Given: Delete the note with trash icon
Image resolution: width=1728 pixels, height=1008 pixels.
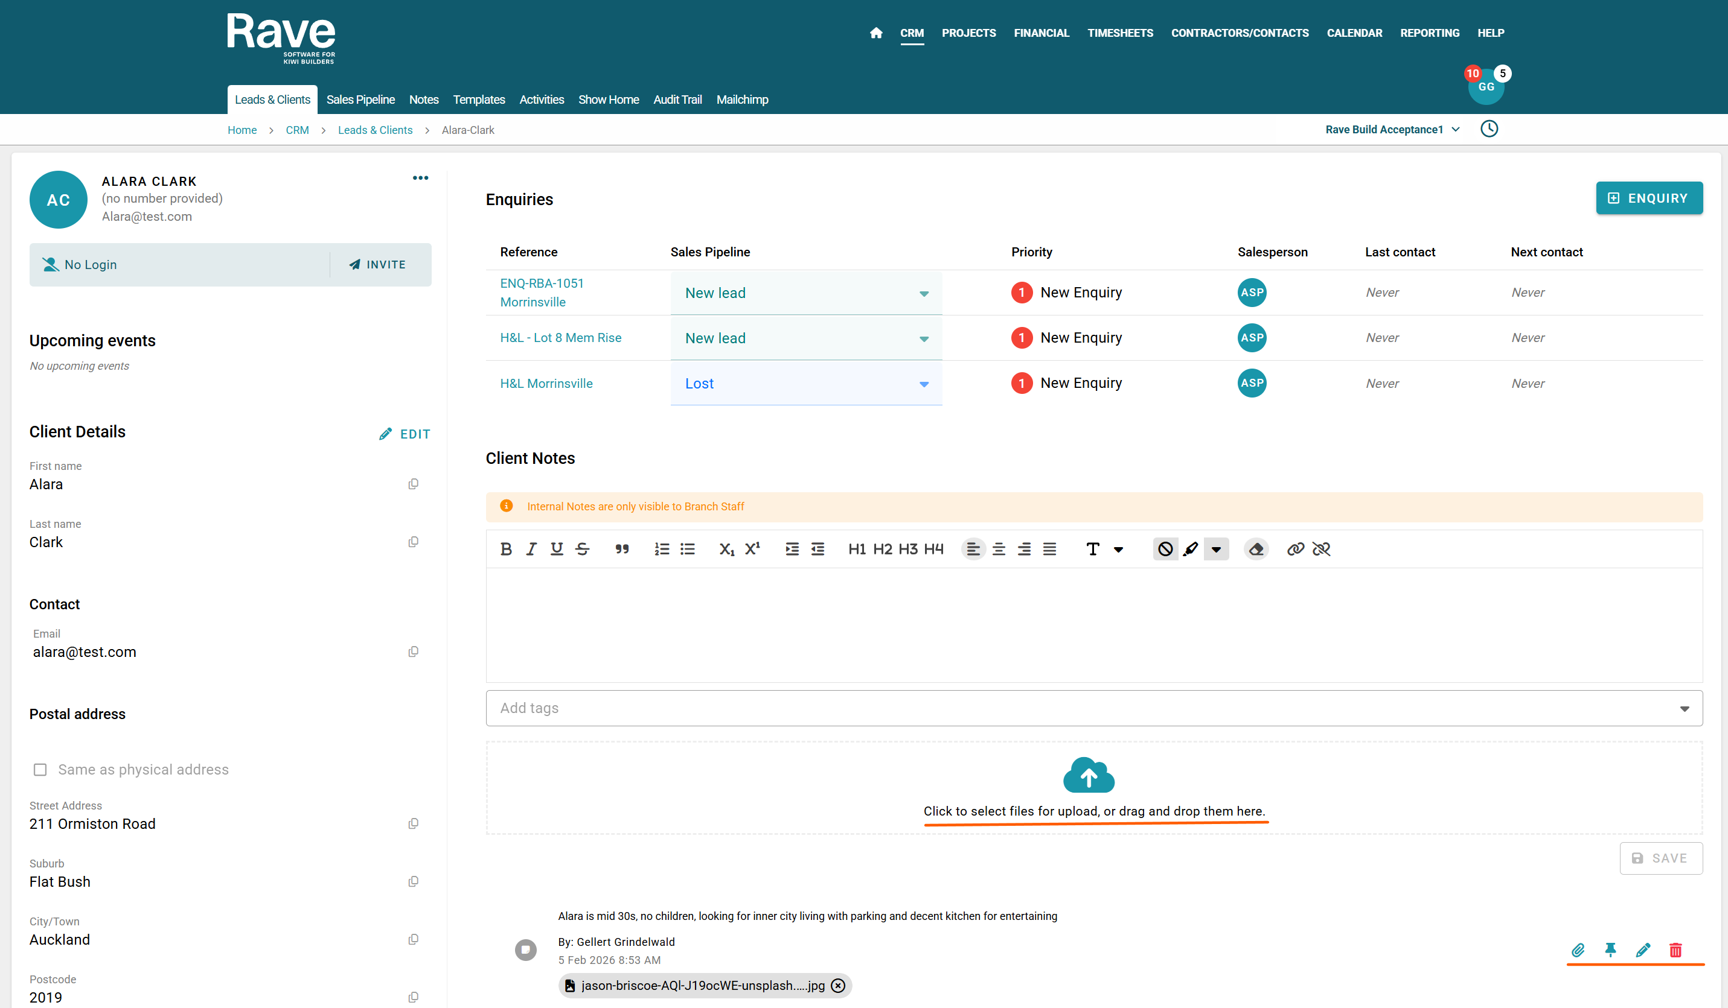Looking at the screenshot, I should 1675,949.
